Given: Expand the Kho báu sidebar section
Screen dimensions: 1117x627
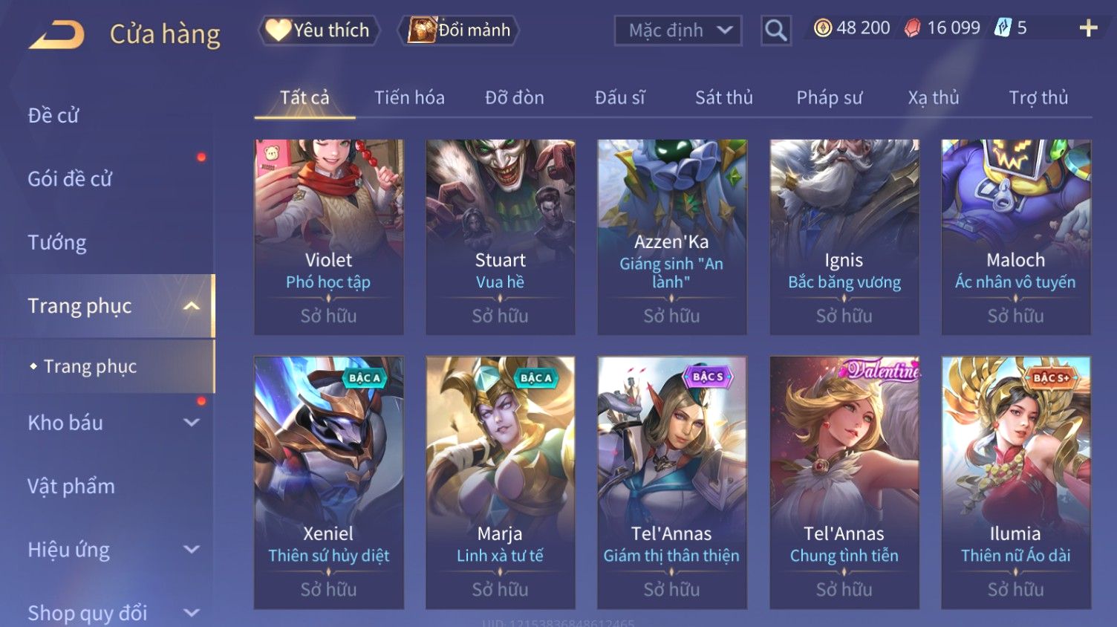Looking at the screenshot, I should tap(191, 423).
